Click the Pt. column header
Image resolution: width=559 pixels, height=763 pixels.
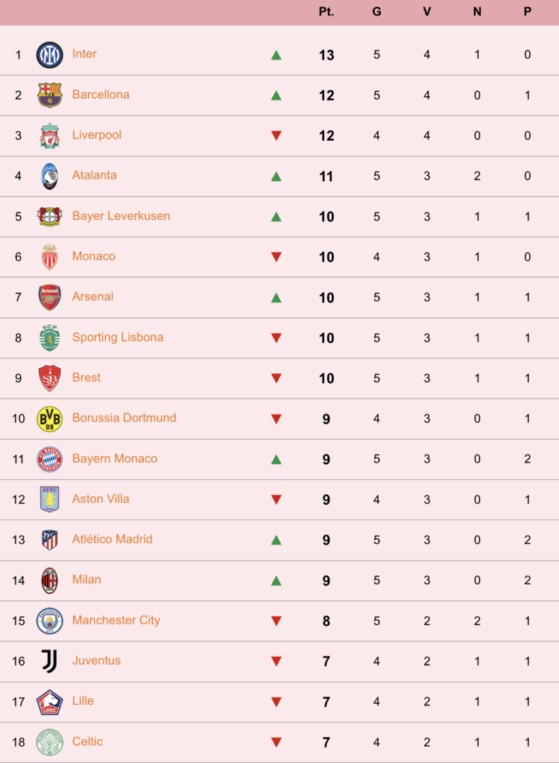pos(326,12)
